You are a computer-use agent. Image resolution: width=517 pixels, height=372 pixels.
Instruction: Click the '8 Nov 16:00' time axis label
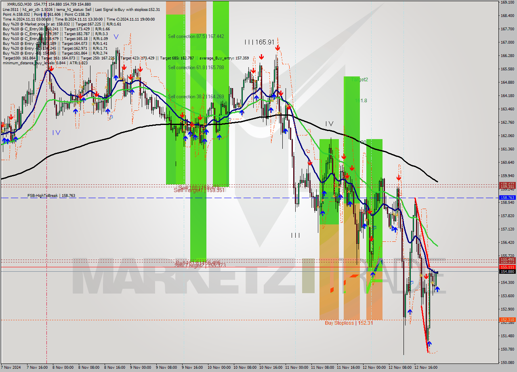click(114, 368)
